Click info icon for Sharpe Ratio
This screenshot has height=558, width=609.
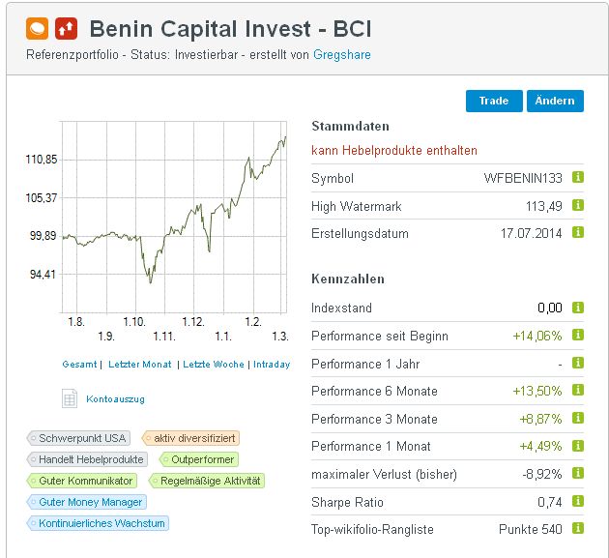pos(578,502)
